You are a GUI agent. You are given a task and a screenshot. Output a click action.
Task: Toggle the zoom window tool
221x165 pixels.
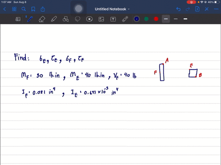18,19
